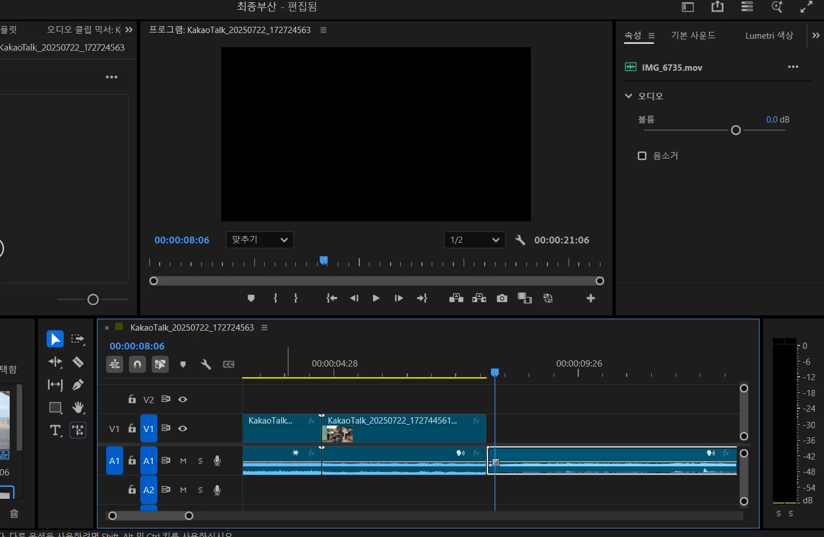Screen dimensions: 824x537
Task: Toggle full screen video output
Action: click(x=806, y=7)
